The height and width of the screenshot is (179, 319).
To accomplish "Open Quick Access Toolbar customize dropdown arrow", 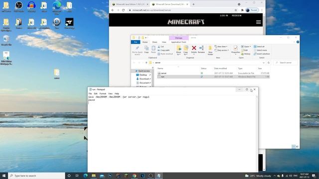I will [146, 38].
